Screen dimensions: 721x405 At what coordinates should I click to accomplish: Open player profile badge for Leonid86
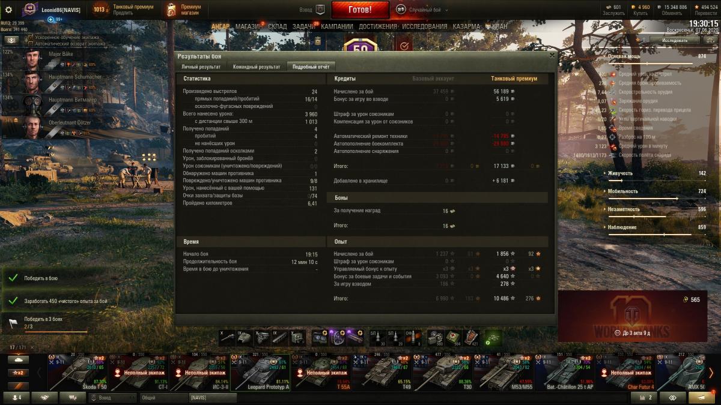point(30,10)
